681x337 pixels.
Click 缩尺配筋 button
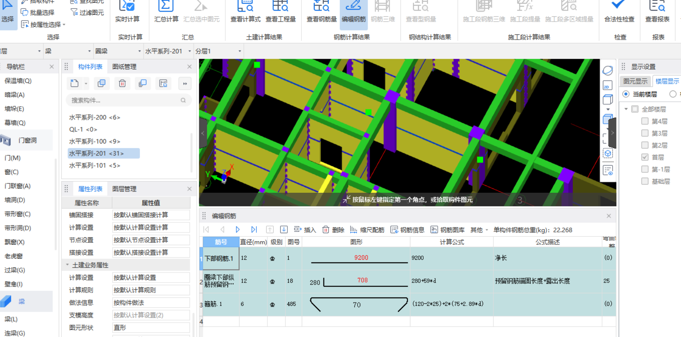tap(367, 230)
